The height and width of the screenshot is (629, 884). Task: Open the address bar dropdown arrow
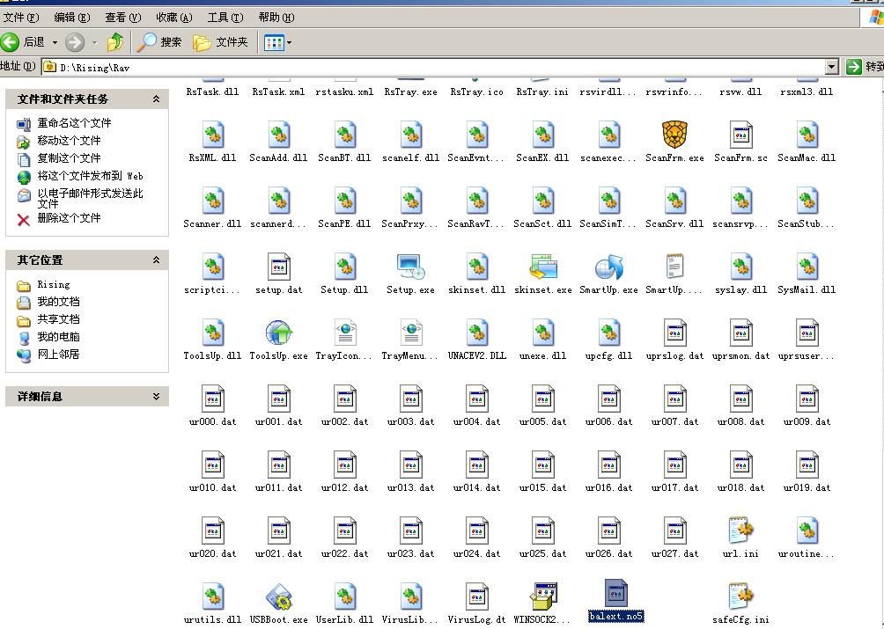click(x=831, y=67)
